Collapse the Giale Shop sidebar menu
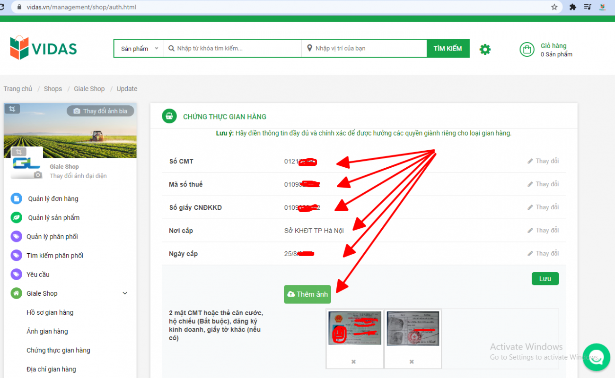Image resolution: width=615 pixels, height=378 pixels. (x=125, y=293)
